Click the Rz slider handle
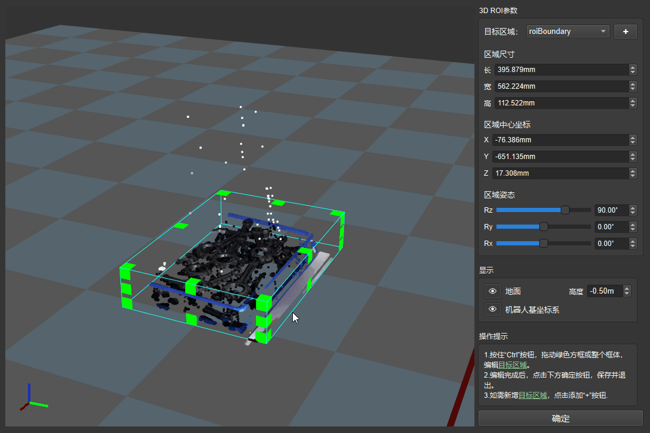This screenshot has height=433, width=650. tap(564, 210)
